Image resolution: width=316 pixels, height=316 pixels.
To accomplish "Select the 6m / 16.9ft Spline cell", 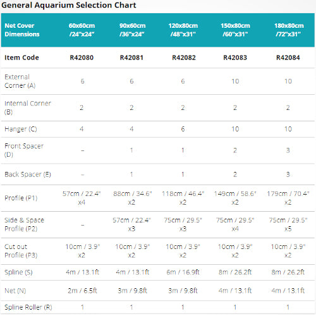I will tap(183, 272).
